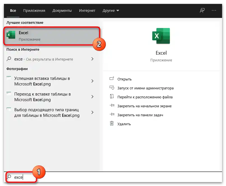Click the pin icon for начальном экране

(112, 106)
